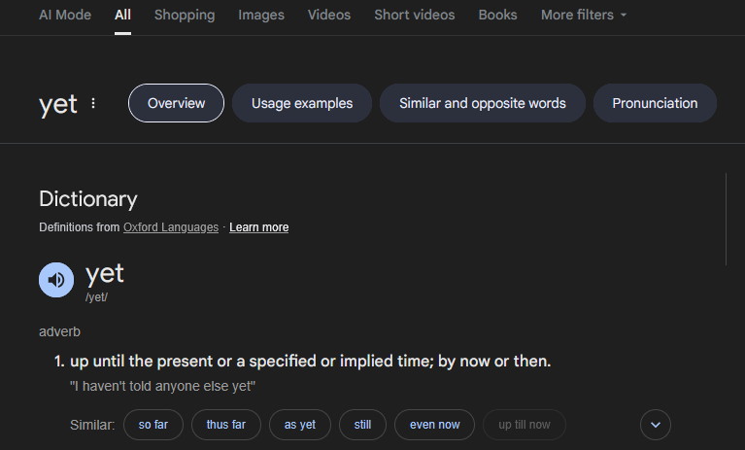Open the Oxford Languages link
745x450 pixels.
coord(171,227)
